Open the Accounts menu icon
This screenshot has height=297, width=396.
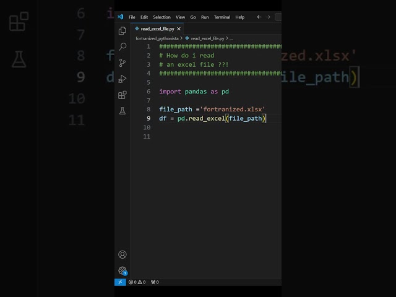coord(123,254)
